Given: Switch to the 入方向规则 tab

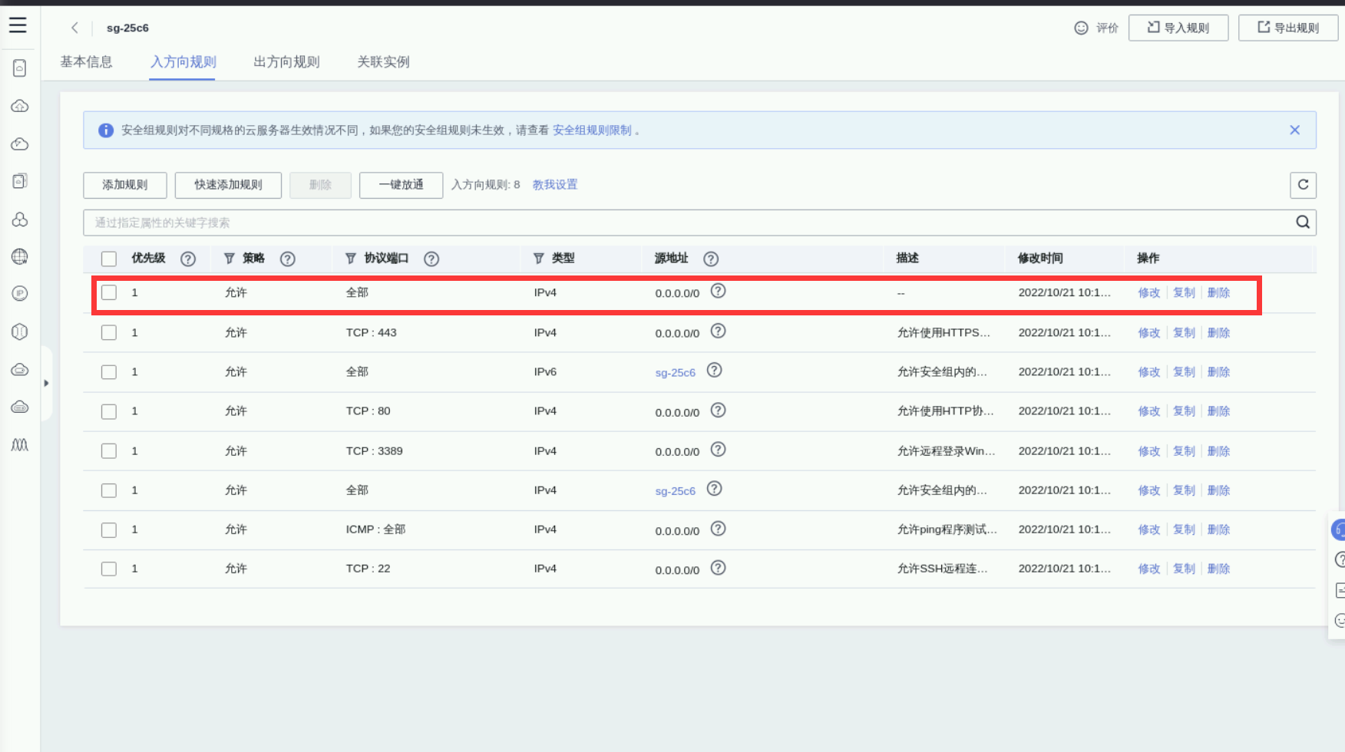Looking at the screenshot, I should [x=183, y=62].
